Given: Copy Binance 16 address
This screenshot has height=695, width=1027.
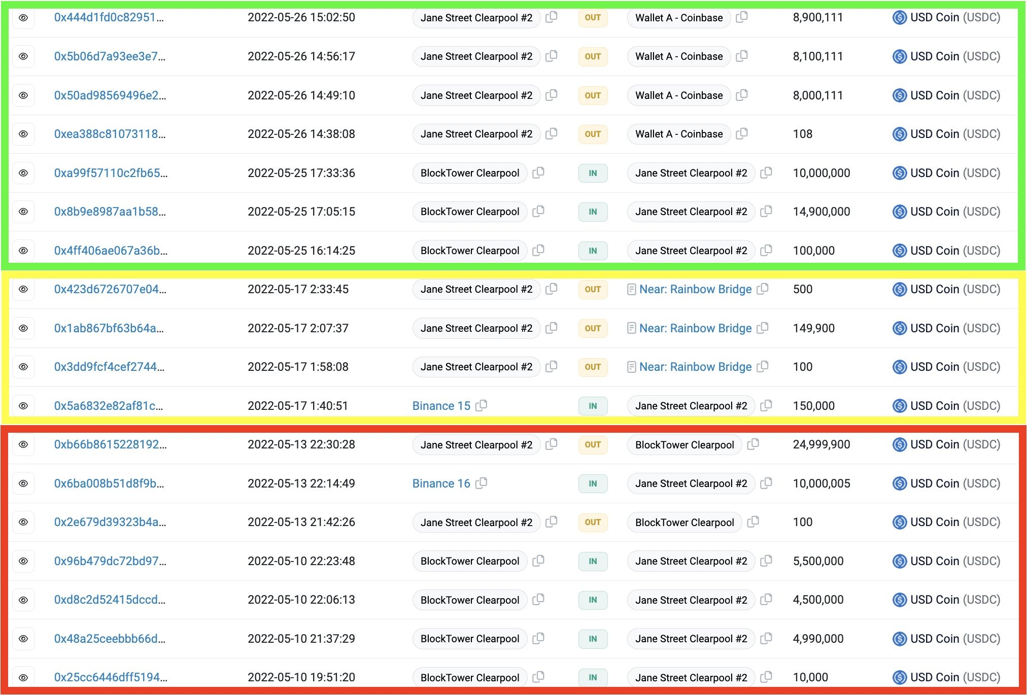Looking at the screenshot, I should [x=482, y=483].
